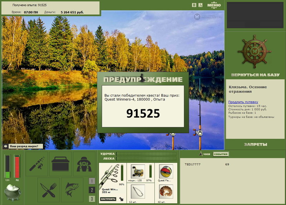
Task: Open the fisherman profile icon
Action: pyautogui.click(x=84, y=164)
